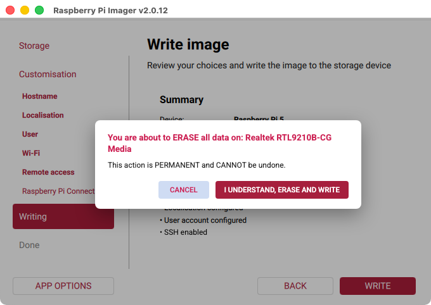The height and width of the screenshot is (305, 431).
Task: Select Storage step in sidebar
Action: (x=34, y=46)
